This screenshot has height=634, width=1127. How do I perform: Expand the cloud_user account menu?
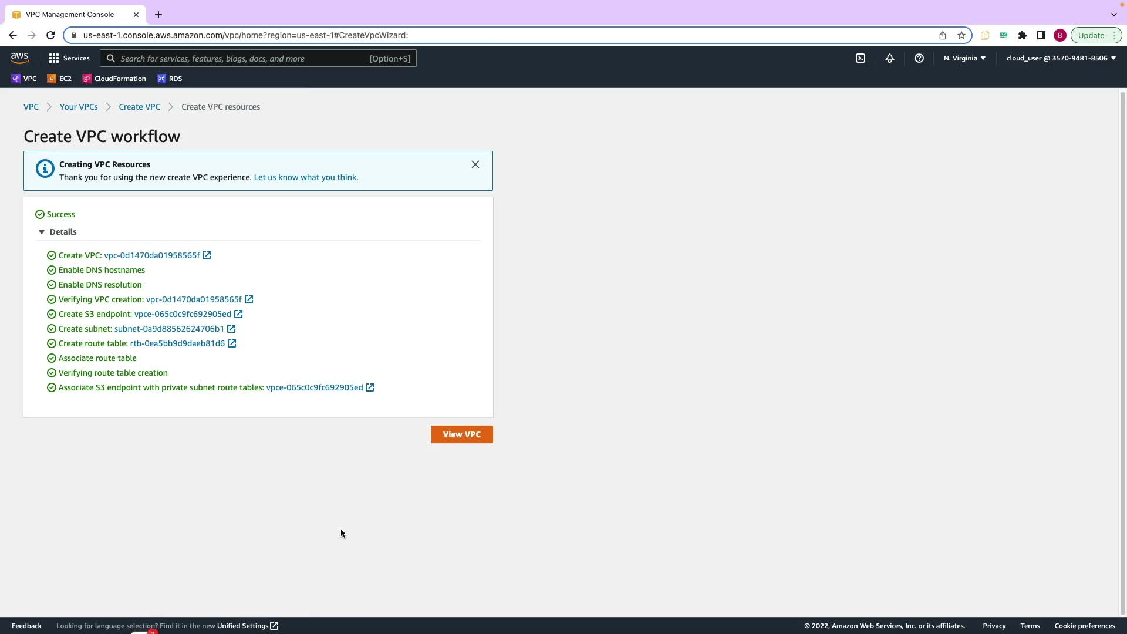[x=1061, y=58]
